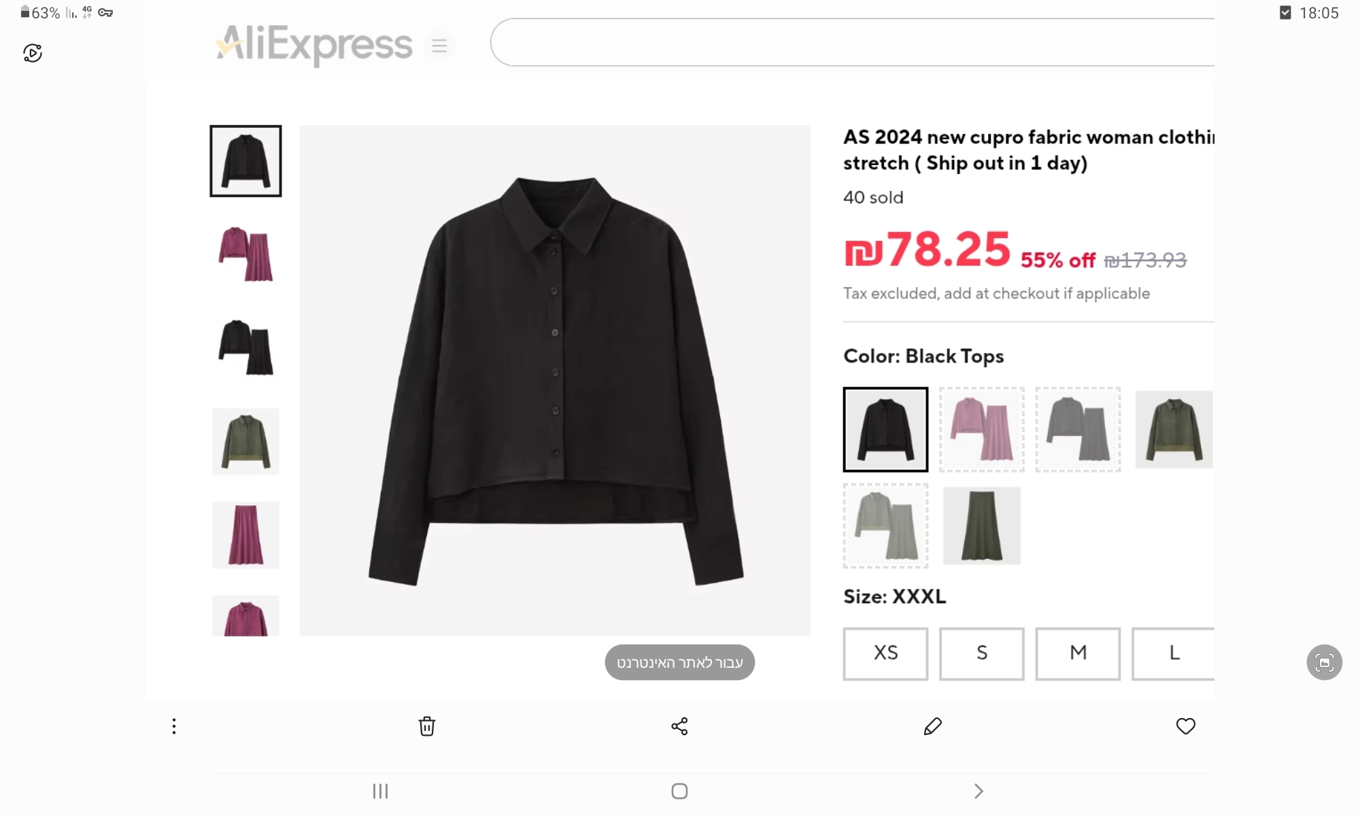Tap the scan image lens icon

click(1324, 662)
